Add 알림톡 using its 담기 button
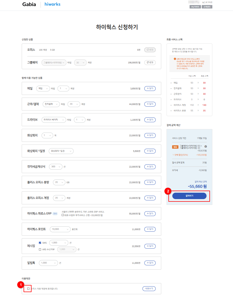Screen dimensions: 233x299 (x=150, y=263)
